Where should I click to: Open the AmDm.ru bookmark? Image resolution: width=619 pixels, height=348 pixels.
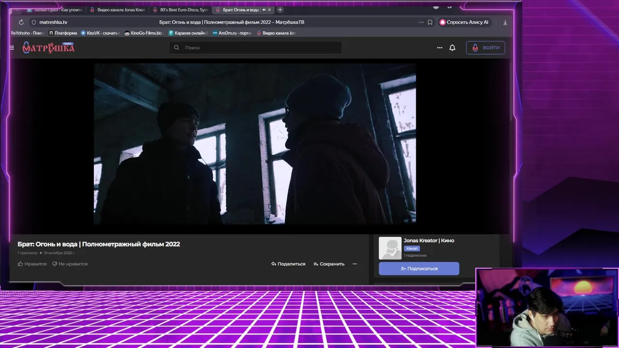(x=232, y=33)
